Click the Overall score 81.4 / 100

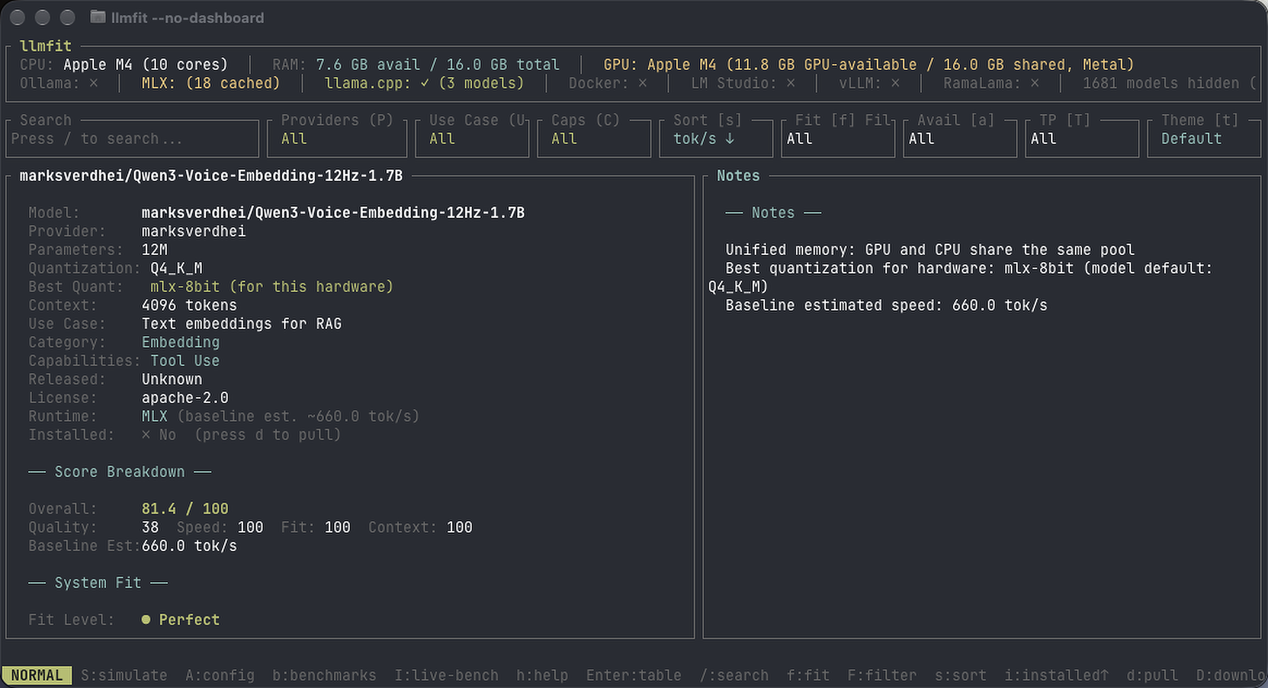coord(185,509)
